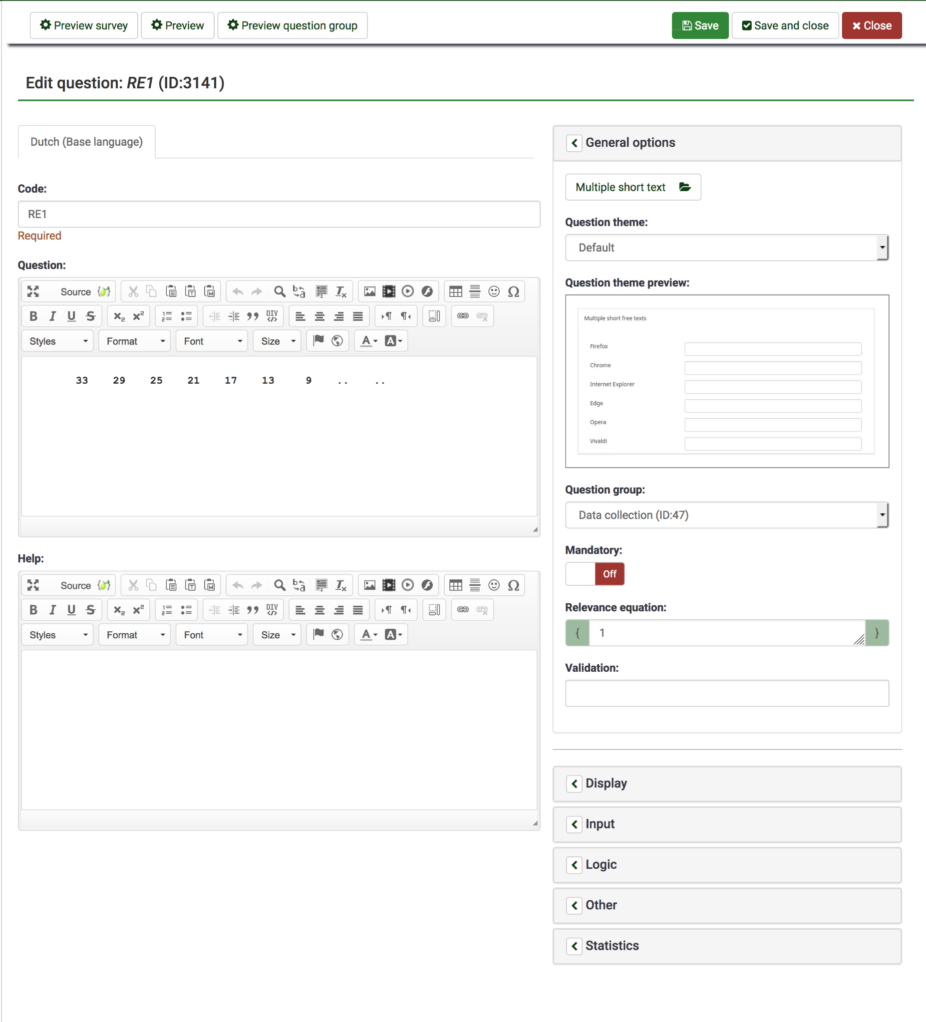Click Preview question group
This screenshot has width=926, height=1022.
coord(292,25)
